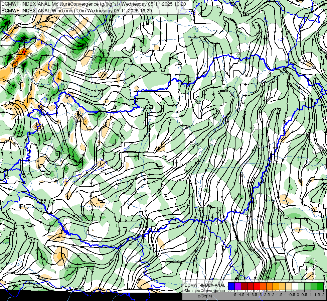Click the -2.5 legend scale value
This screenshot has width=327, height=301.
[x=267, y=295]
